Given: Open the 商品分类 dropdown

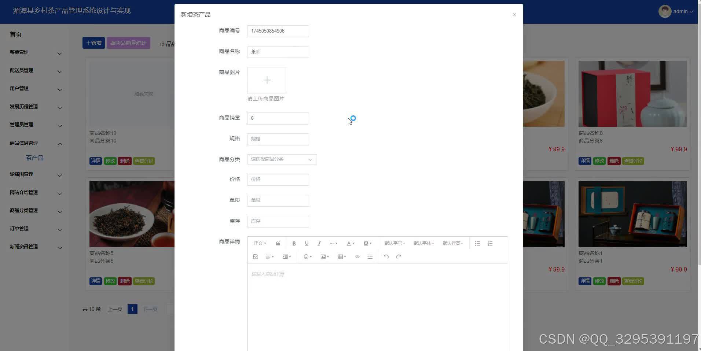Looking at the screenshot, I should tap(281, 159).
